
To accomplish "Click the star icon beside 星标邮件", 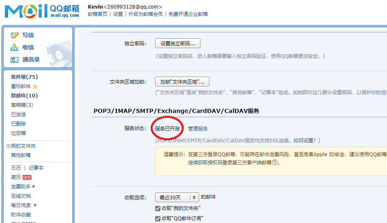I will pyautogui.click(x=35, y=86).
